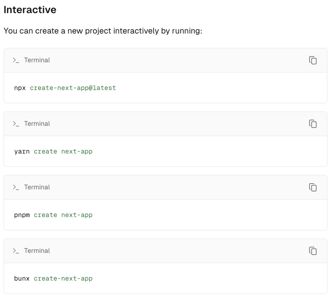The image size is (334, 301).
Task: Copy the yarn create next-app command
Action: (313, 124)
